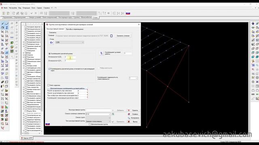Open the Список групп dropdown
259x145 pixels.
tap(98, 118)
